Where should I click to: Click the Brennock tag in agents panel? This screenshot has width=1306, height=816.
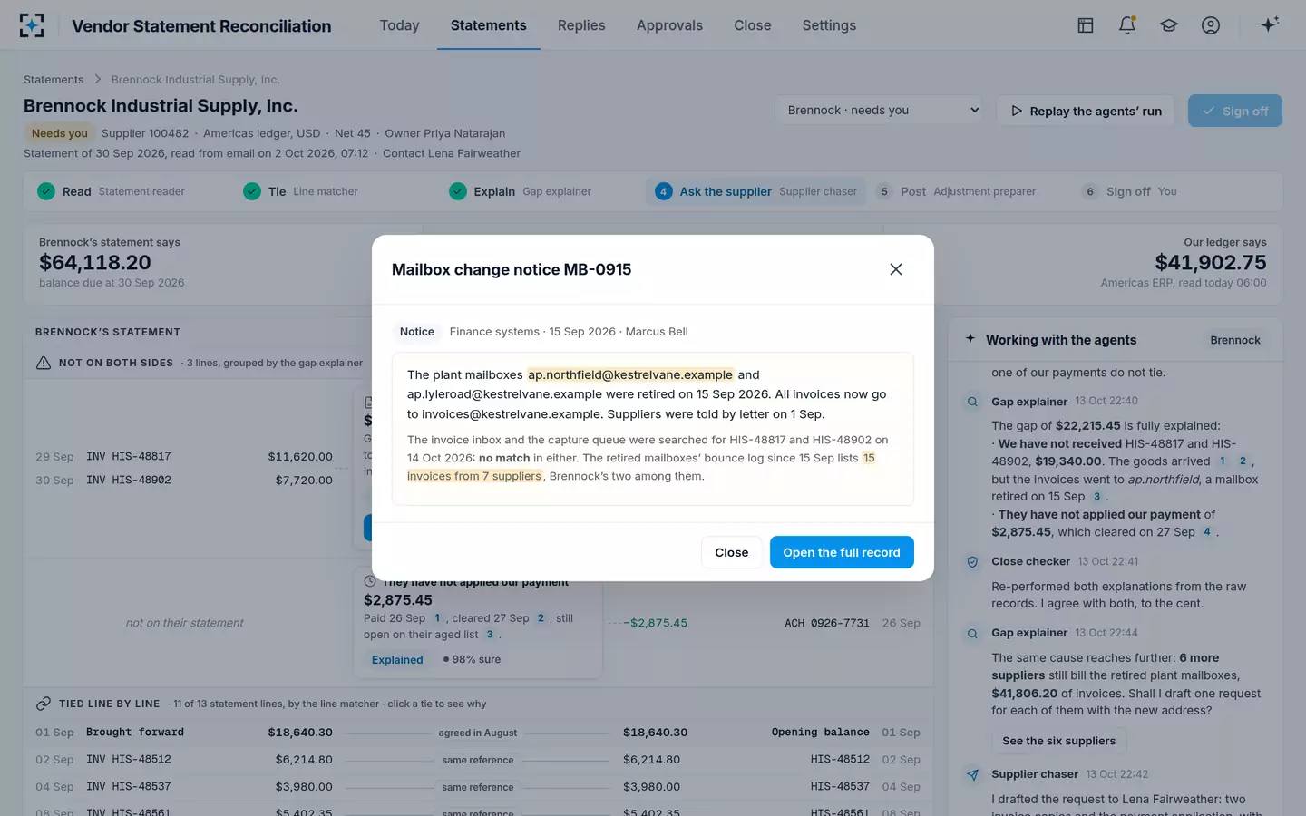[x=1235, y=340]
